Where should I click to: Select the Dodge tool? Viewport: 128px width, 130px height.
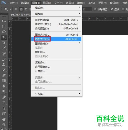pos(4,91)
